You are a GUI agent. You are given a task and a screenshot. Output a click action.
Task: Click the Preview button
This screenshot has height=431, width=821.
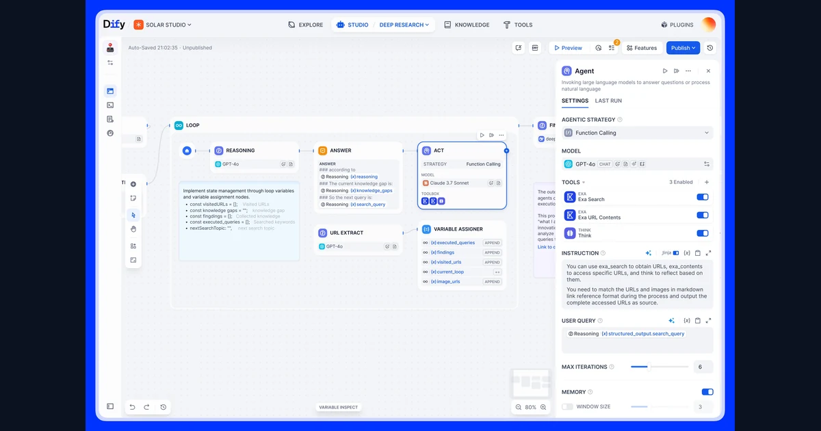[568, 48]
